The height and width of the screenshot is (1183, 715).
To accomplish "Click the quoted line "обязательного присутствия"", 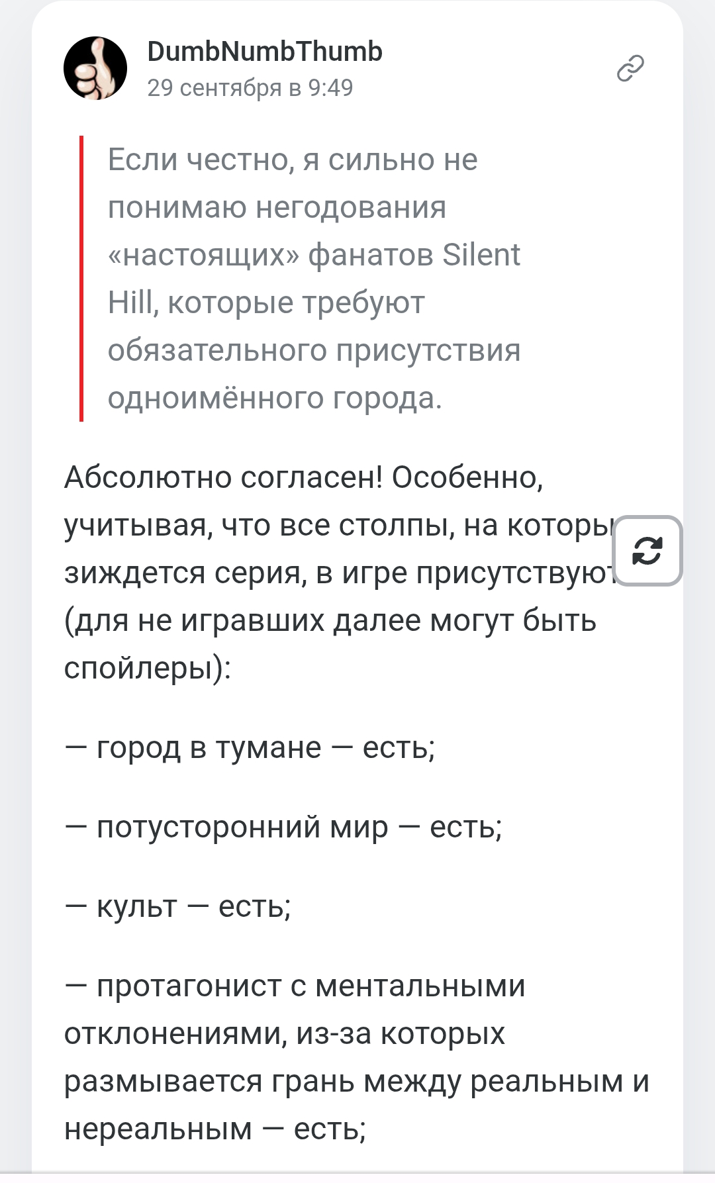I will click(x=314, y=350).
